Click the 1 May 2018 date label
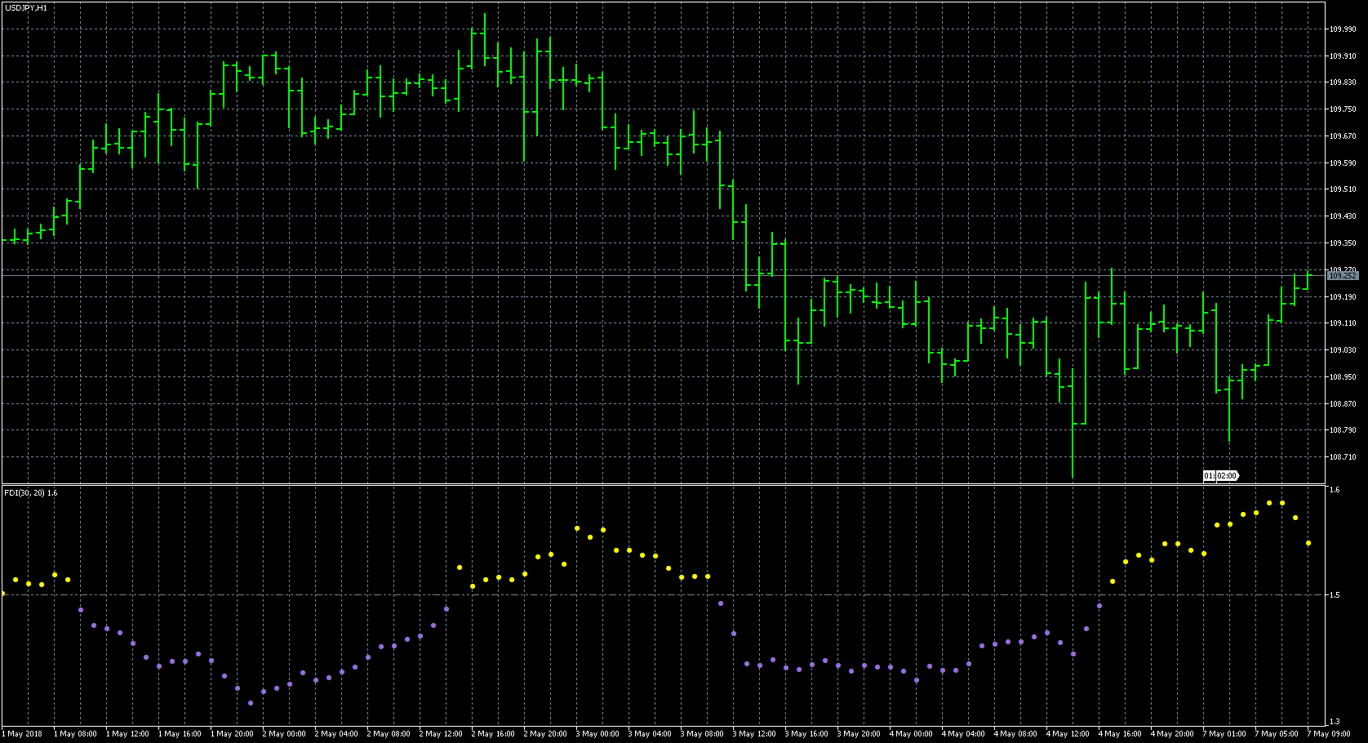 23,734
